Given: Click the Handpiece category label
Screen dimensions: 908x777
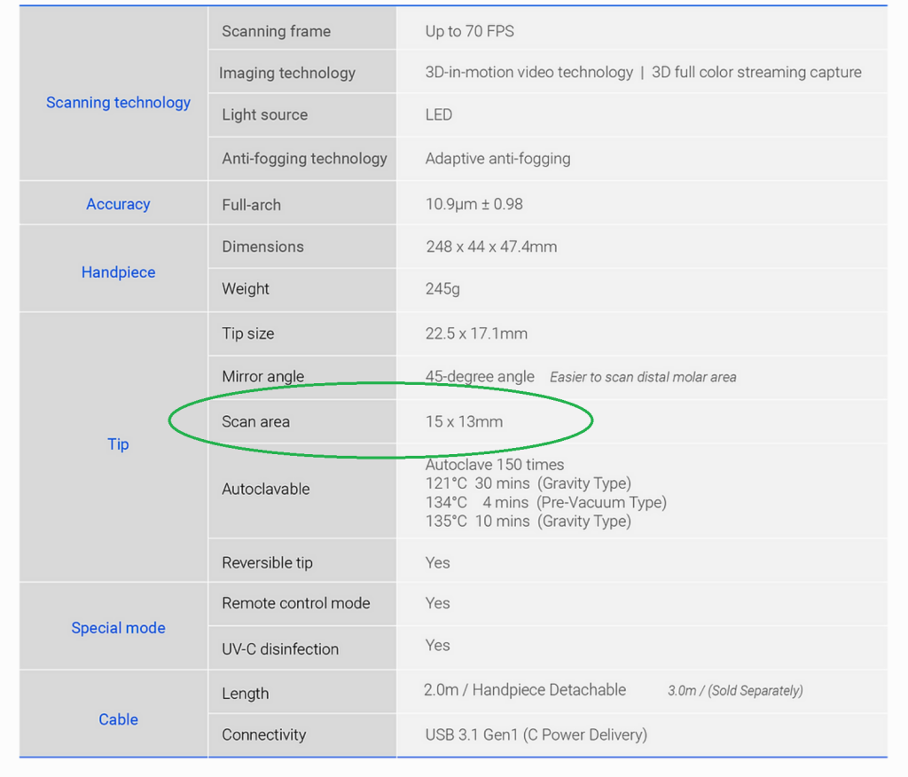Looking at the screenshot, I should (x=118, y=272).
